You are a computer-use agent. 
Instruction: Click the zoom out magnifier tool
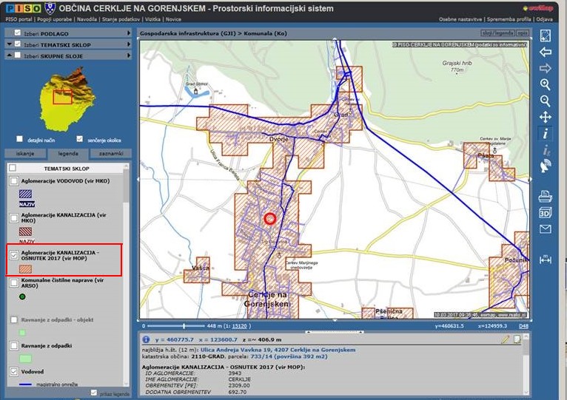(546, 101)
